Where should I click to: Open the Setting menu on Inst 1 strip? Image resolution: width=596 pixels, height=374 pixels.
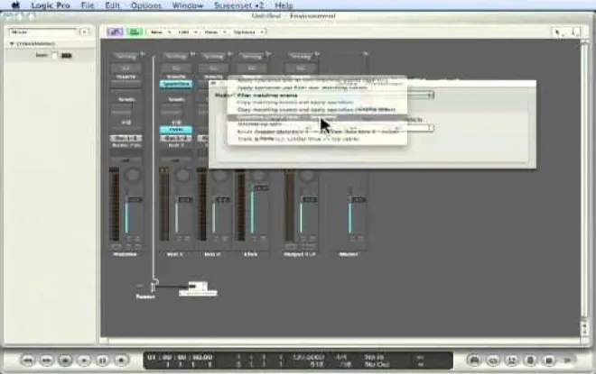click(x=176, y=57)
